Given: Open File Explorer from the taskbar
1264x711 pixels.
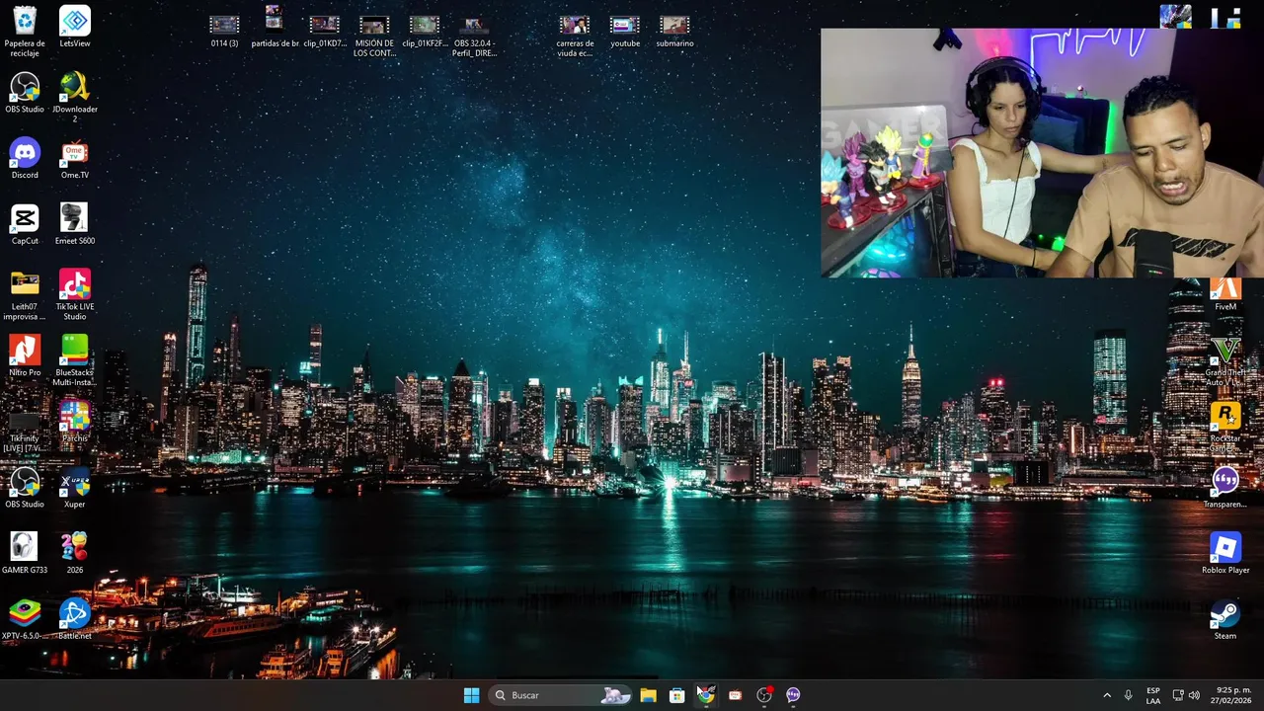Looking at the screenshot, I should (648, 695).
